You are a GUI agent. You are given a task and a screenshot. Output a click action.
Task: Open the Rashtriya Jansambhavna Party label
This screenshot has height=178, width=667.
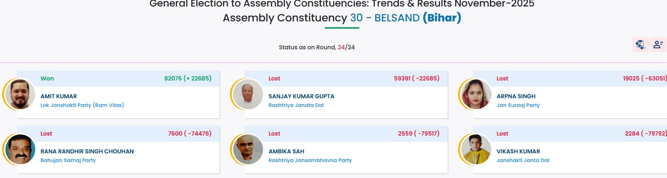click(x=310, y=160)
